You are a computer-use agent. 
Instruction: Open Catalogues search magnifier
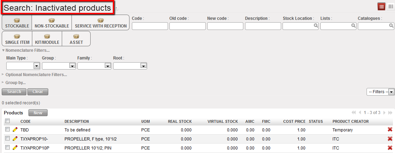[x=391, y=26]
